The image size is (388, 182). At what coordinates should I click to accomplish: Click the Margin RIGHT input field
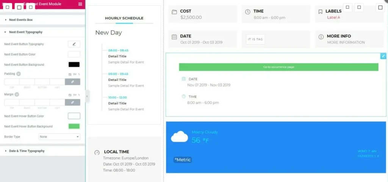tap(27, 102)
